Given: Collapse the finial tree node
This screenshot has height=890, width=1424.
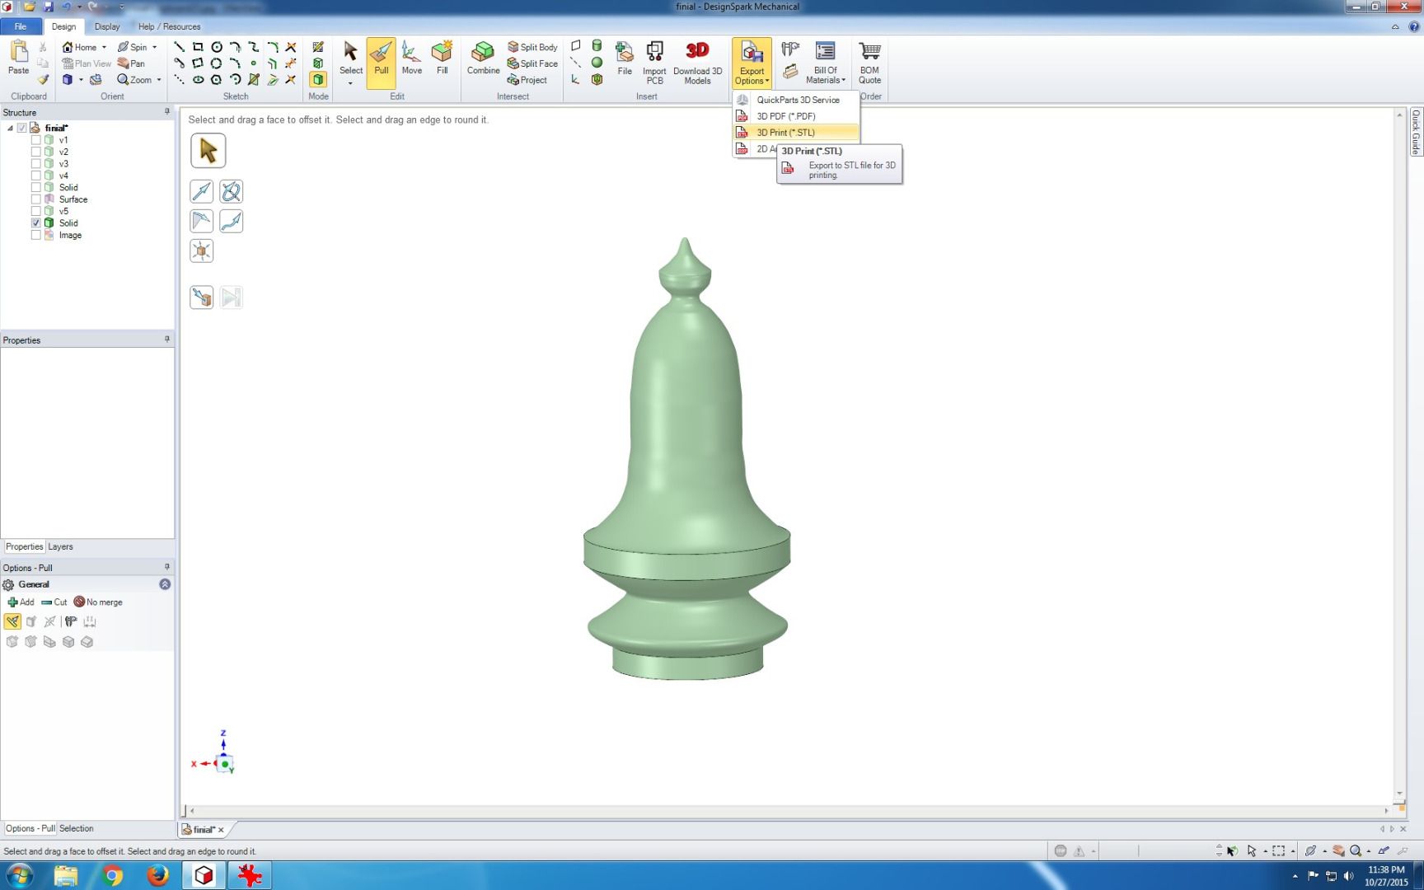Looking at the screenshot, I should (x=10, y=129).
